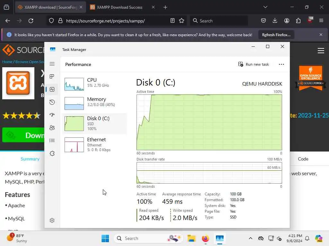Open a new Firefox tab

point(165,7)
